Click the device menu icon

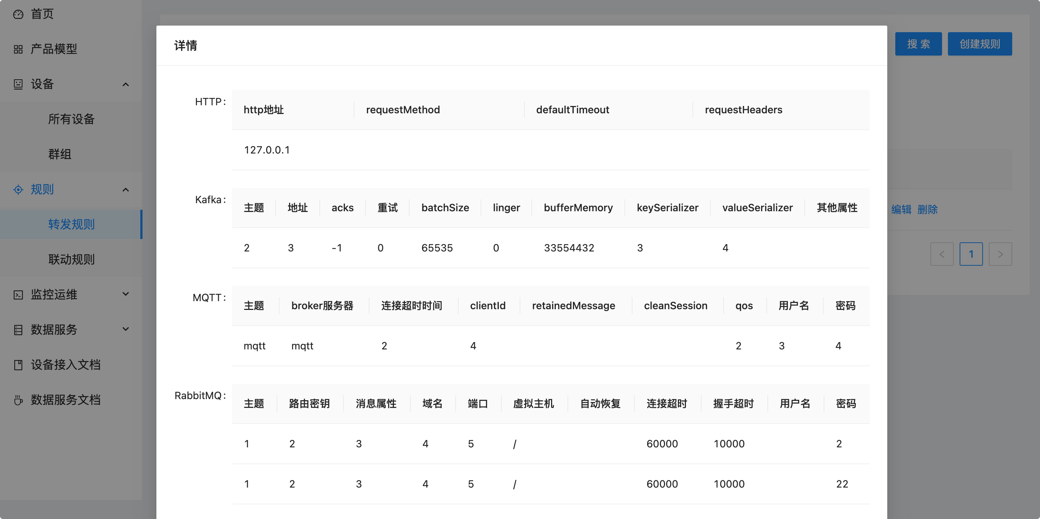(18, 84)
